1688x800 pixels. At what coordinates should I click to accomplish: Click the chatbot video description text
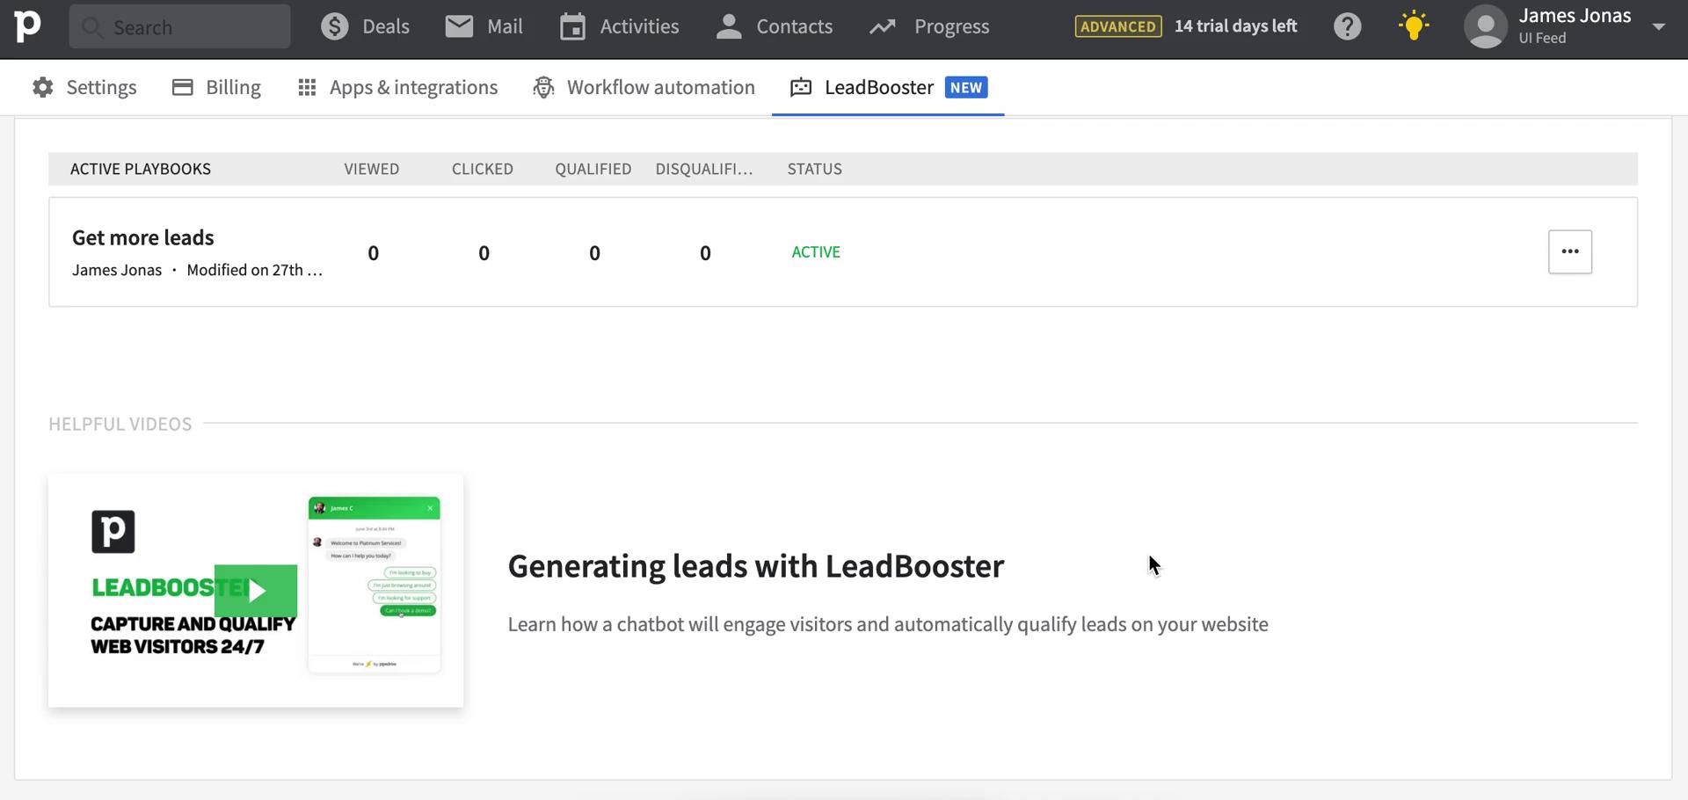[888, 624]
